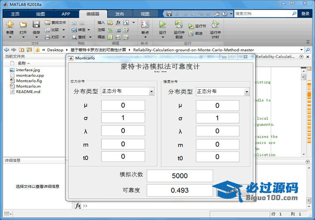The image size is (315, 220).
Task: Click the Reliability-Calculation master folder breadcrumb
Action: 193,50
